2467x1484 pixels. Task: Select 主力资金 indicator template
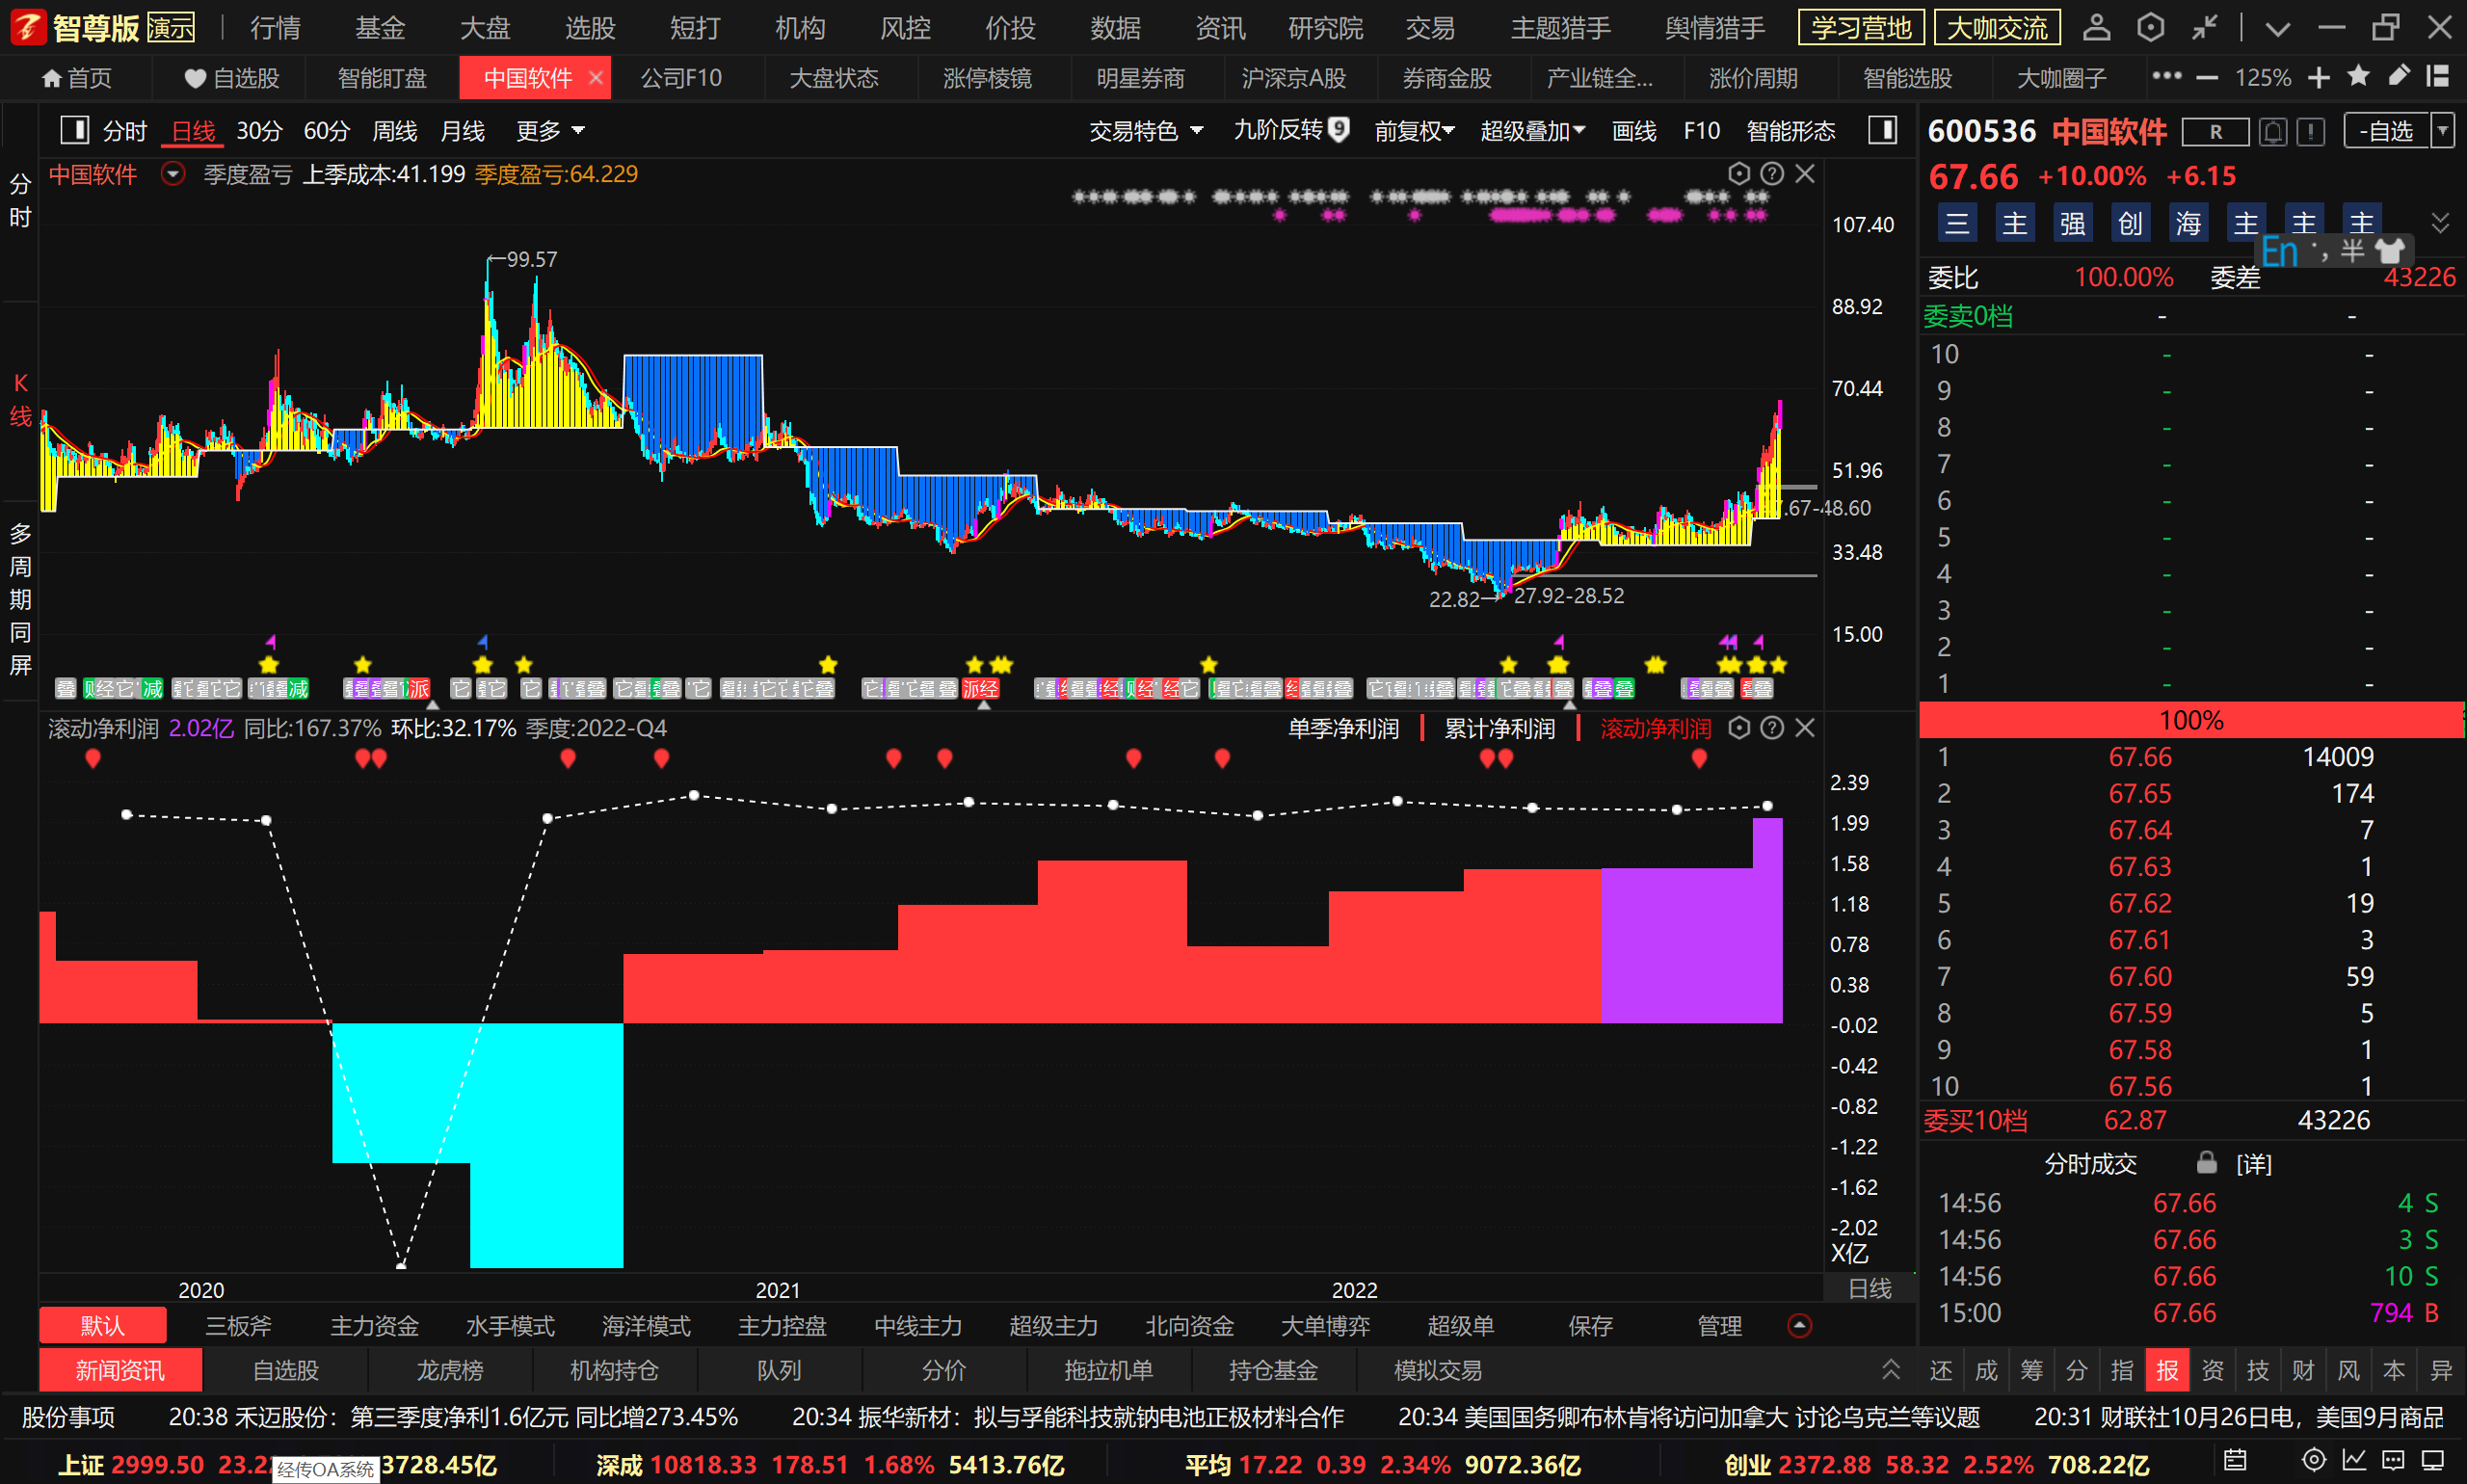tap(374, 1326)
